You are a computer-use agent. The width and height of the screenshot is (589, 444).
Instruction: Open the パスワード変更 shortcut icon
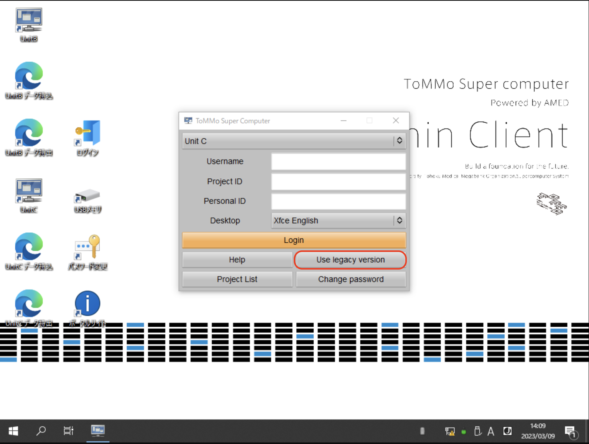click(87, 247)
